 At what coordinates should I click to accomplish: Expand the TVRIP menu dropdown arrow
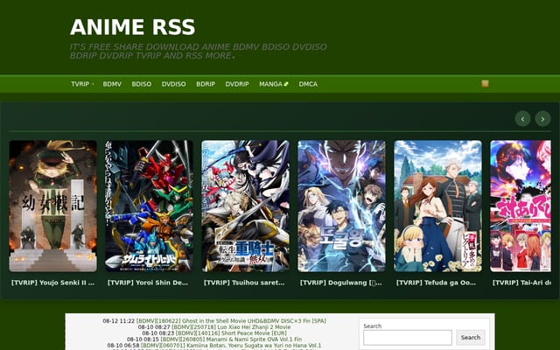93,84
